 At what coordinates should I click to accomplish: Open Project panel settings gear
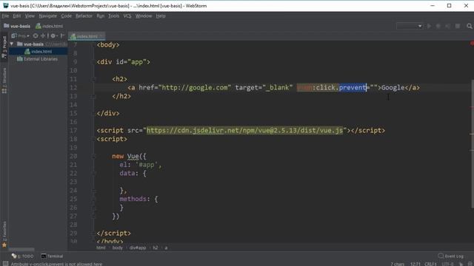(x=54, y=36)
